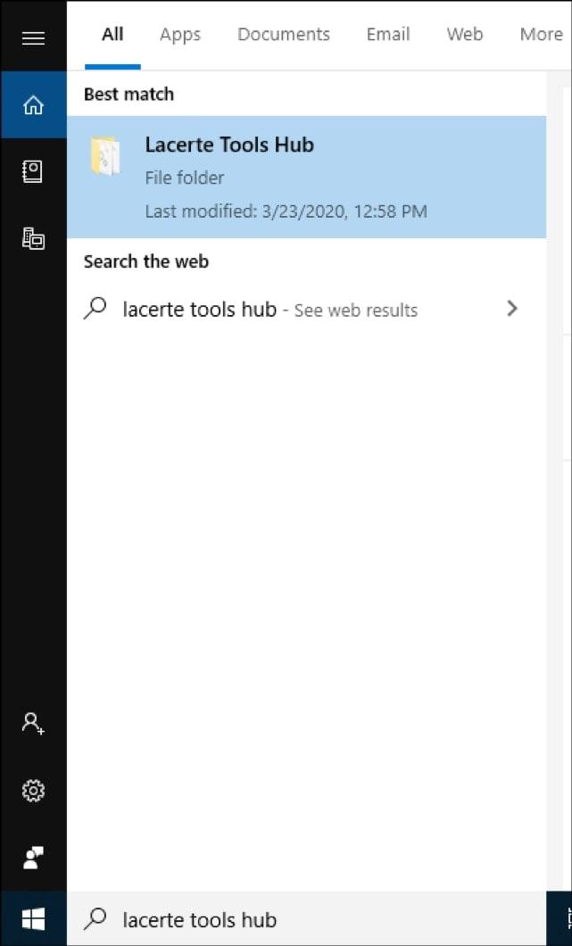
Task: Expand web results chevron arrow
Action: coord(512,309)
